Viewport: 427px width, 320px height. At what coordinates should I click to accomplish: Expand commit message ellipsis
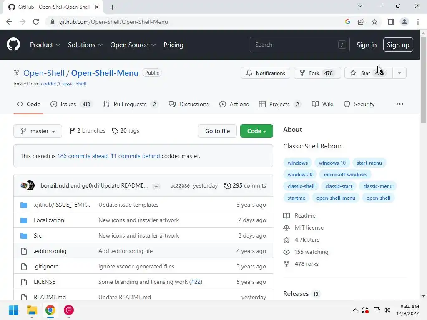156,186
